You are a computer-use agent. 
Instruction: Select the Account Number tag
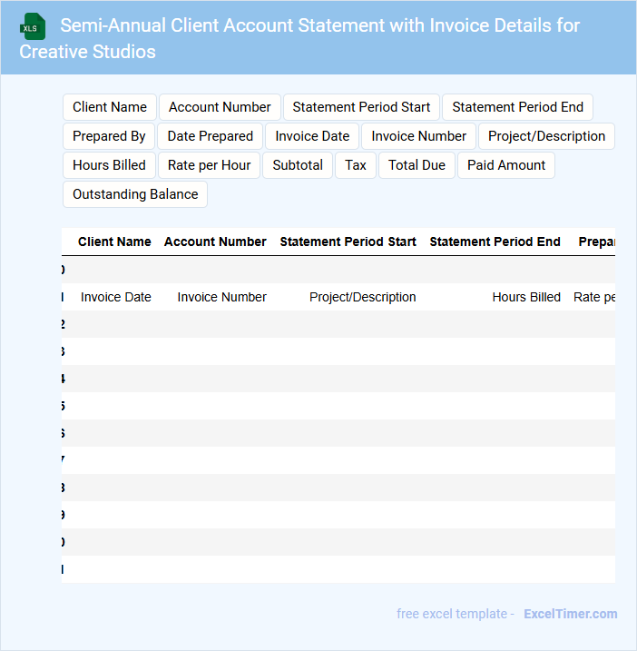tap(220, 107)
